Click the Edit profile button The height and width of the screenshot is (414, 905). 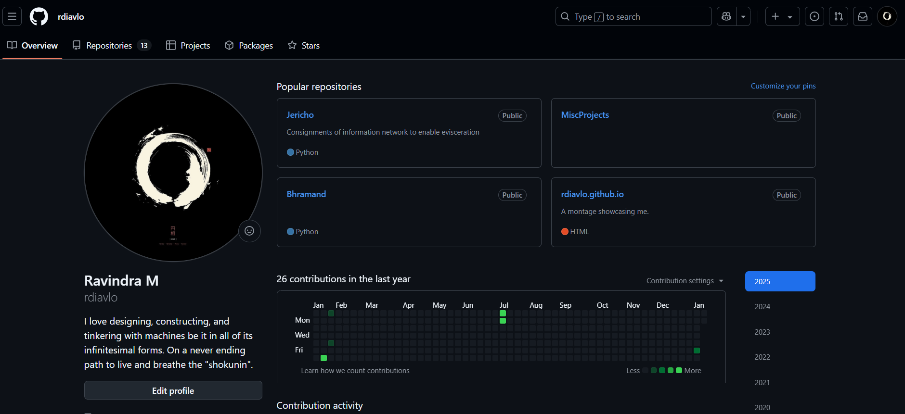(x=173, y=390)
